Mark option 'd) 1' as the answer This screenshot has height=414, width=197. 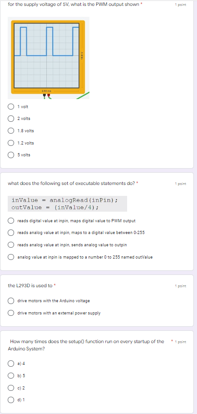(x=11, y=400)
